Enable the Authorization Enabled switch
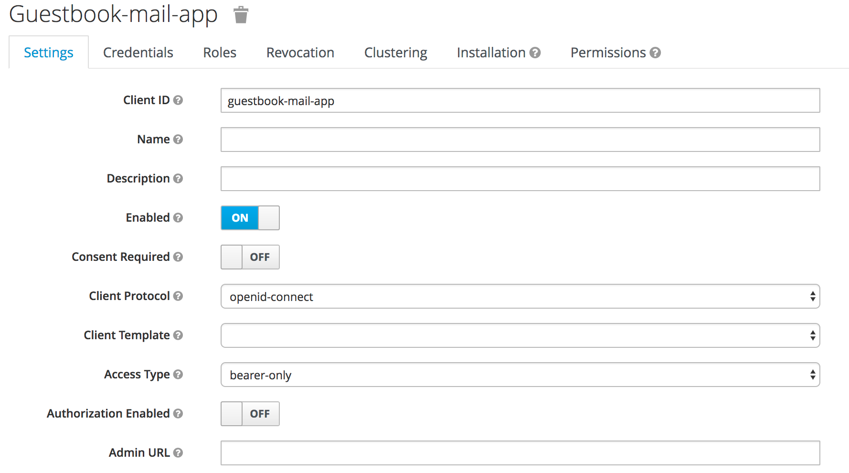This screenshot has width=849, height=473. click(250, 414)
